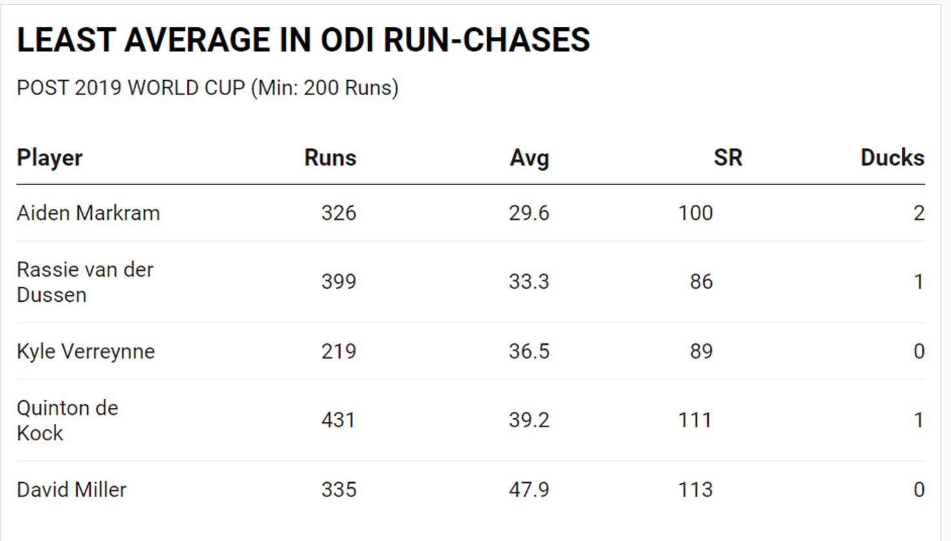Viewport: 951px width, 541px height.
Task: Sort by the Runs column header
Action: click(x=330, y=158)
